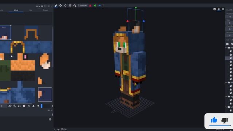Click the green Y-axis gizmo handle
This screenshot has height=131, width=233.
coord(136,8)
